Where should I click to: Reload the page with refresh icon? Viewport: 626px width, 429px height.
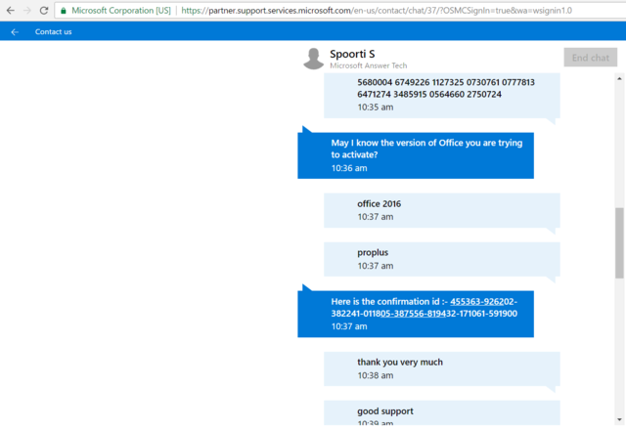coord(44,11)
